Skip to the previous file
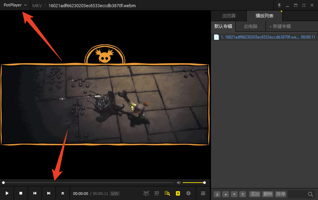 [x=35, y=193]
